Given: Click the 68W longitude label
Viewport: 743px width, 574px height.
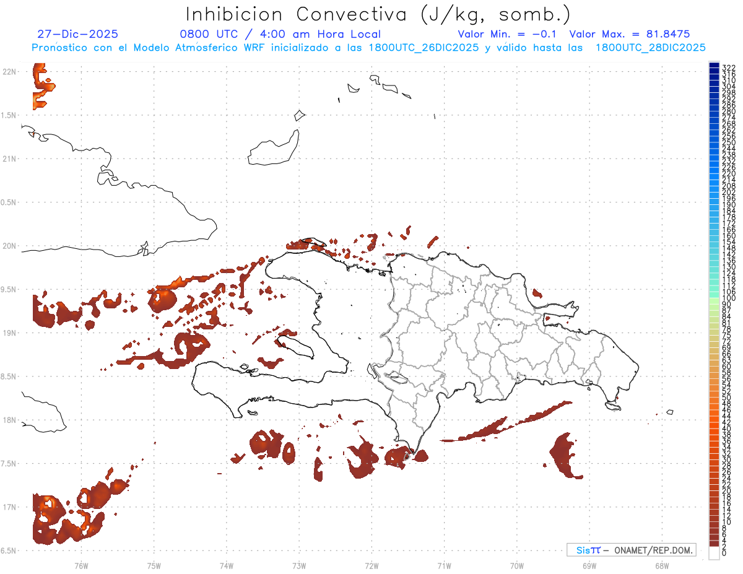Looking at the screenshot, I should pos(662,565).
